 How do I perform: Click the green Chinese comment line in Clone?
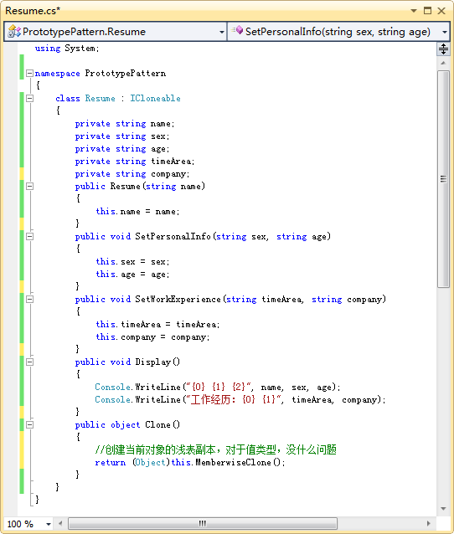coord(216,449)
